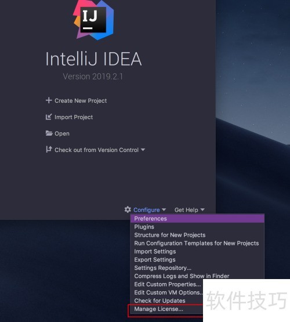290x322 pixels.
Task: Click the folder icon beside Open
Action: tap(49, 133)
